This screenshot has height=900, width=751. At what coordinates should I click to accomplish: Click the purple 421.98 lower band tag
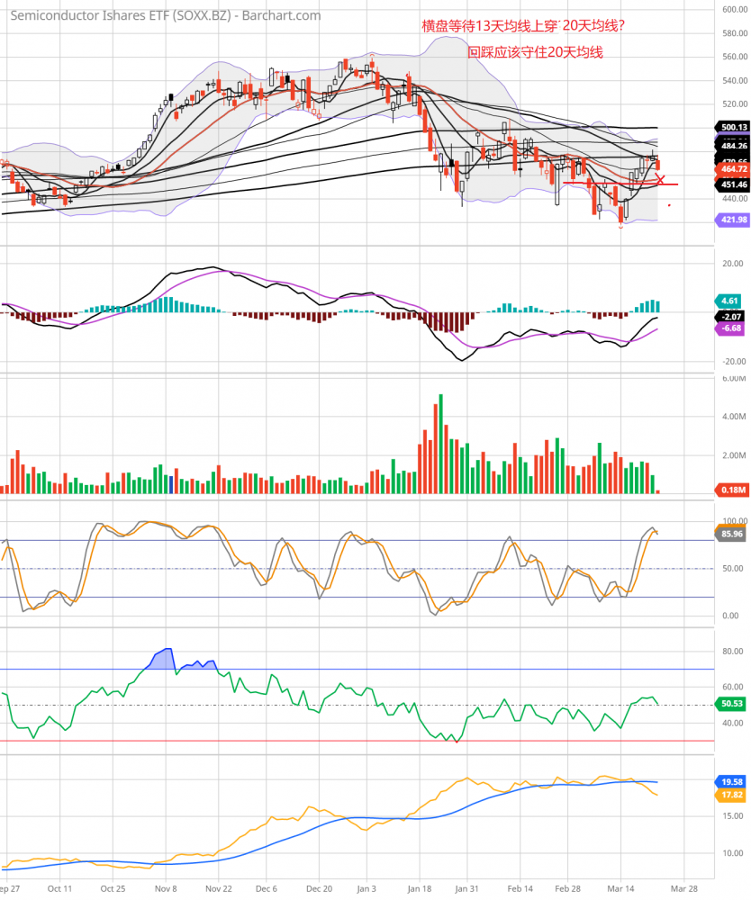pos(730,220)
